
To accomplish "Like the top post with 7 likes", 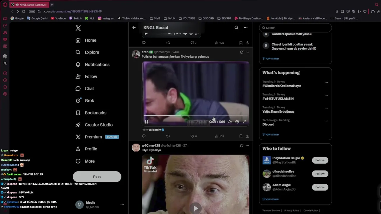I will tap(193, 43).
